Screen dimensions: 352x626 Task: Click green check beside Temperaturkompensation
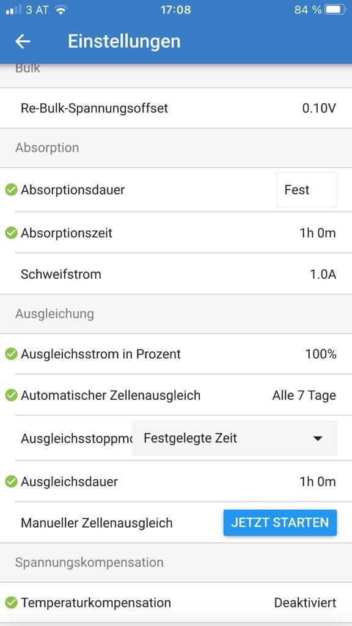click(x=11, y=602)
